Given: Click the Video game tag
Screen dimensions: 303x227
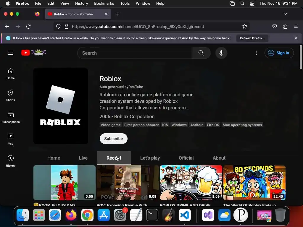Looking at the screenshot, I should (x=111, y=125).
